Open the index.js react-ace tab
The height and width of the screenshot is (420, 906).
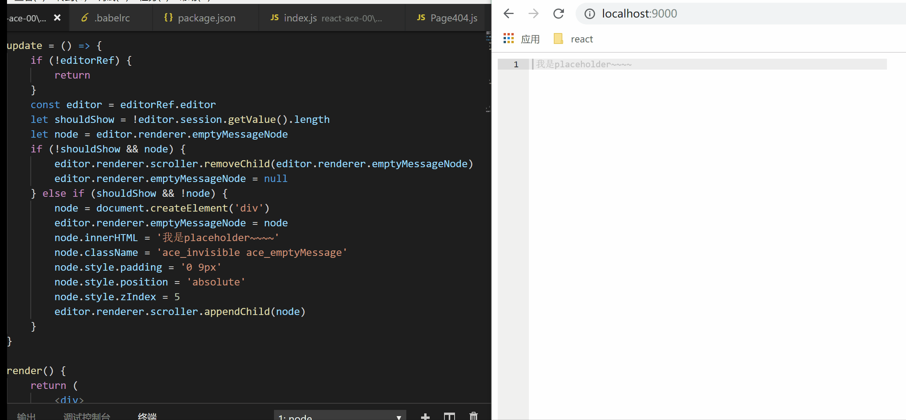(x=326, y=18)
